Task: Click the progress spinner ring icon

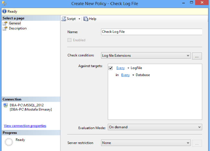Action: (x=9, y=142)
